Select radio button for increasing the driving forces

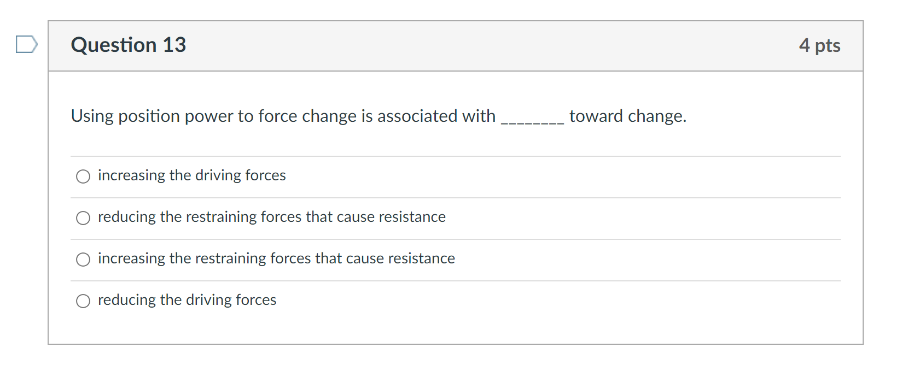(83, 176)
